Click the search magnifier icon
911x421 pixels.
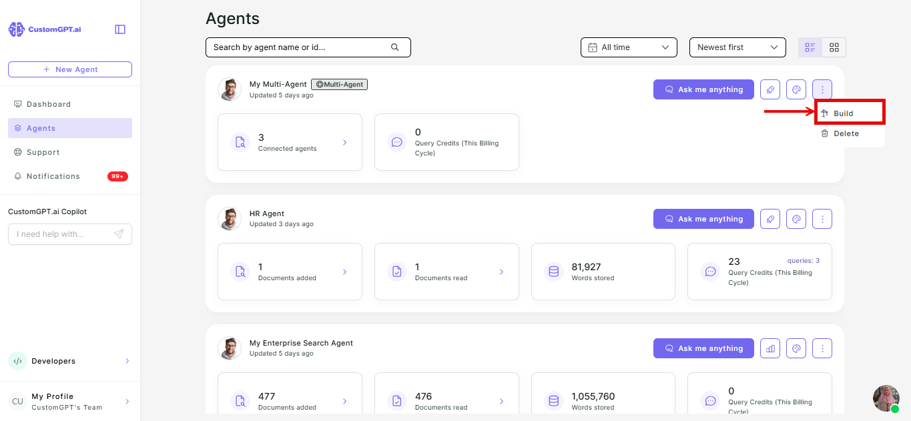click(x=394, y=47)
